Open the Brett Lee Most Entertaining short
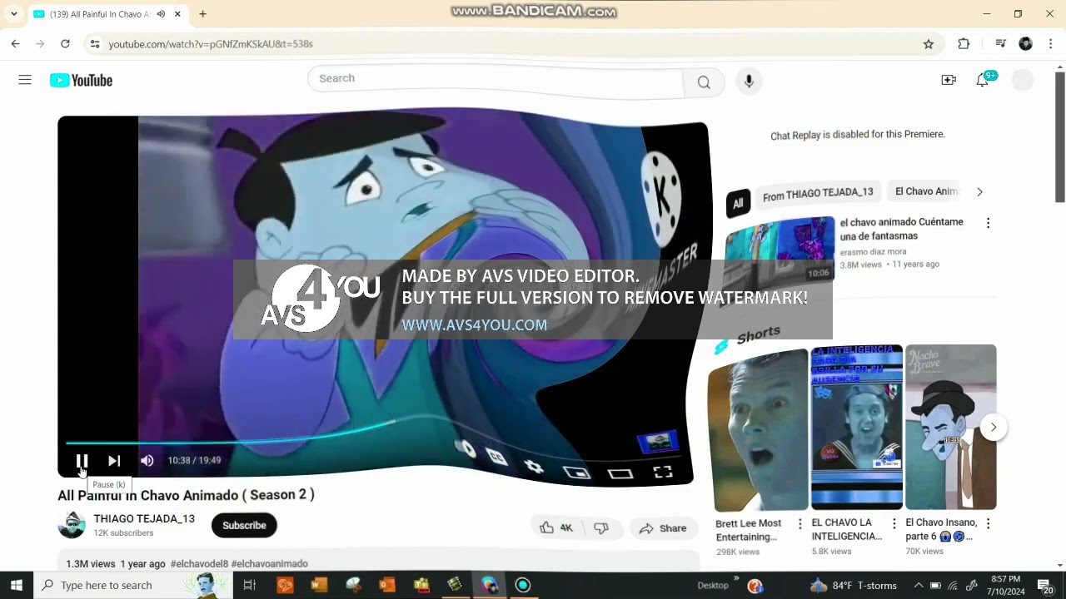 (x=758, y=429)
